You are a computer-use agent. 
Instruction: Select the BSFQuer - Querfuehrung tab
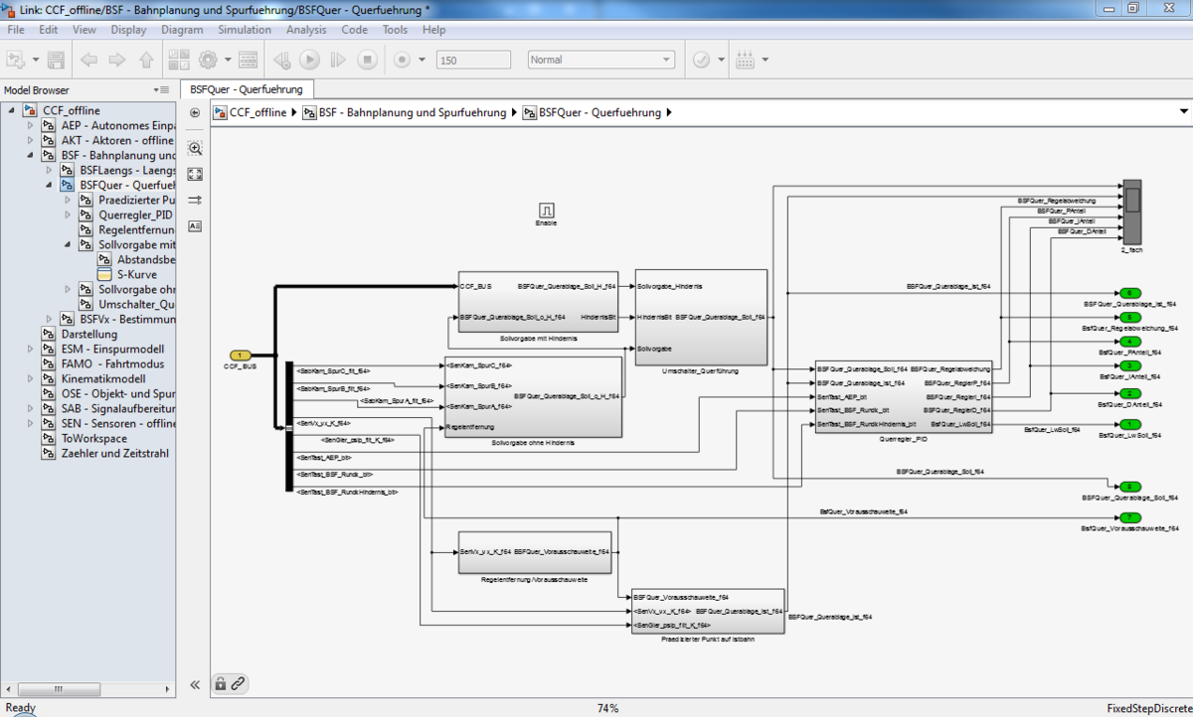click(247, 89)
